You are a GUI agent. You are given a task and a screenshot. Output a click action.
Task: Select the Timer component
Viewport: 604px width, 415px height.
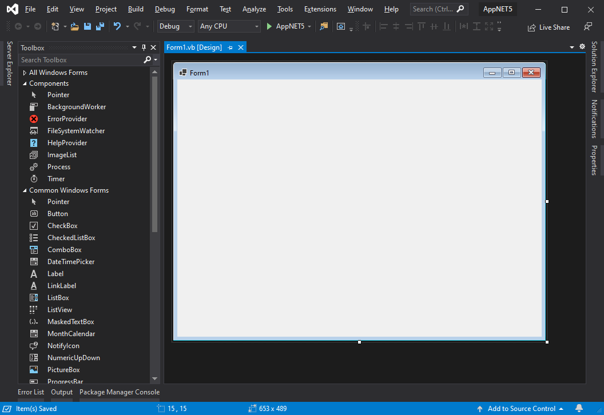tap(56, 178)
